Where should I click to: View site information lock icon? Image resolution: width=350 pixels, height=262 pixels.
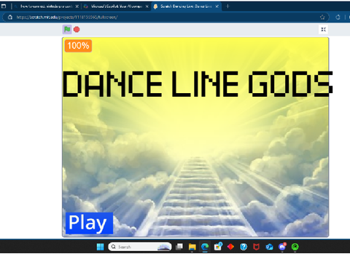point(10,17)
